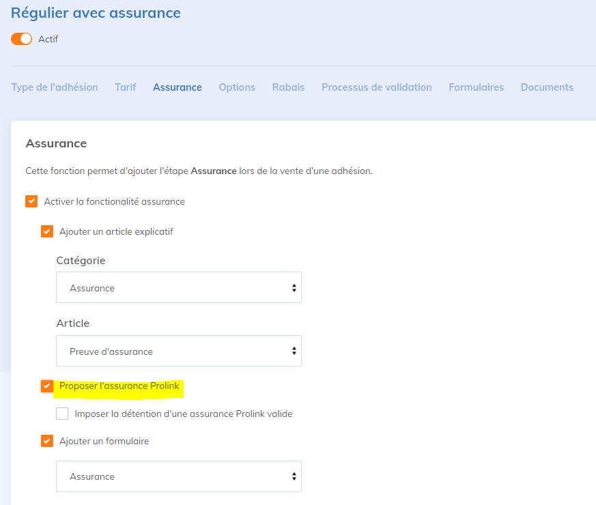
Task: Switch to the Tarif tab
Action: [125, 87]
